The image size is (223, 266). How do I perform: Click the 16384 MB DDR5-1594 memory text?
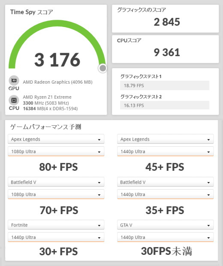(x=50, y=109)
